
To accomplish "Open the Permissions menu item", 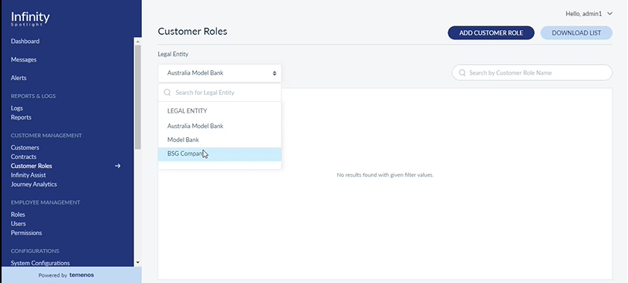I will [26, 233].
